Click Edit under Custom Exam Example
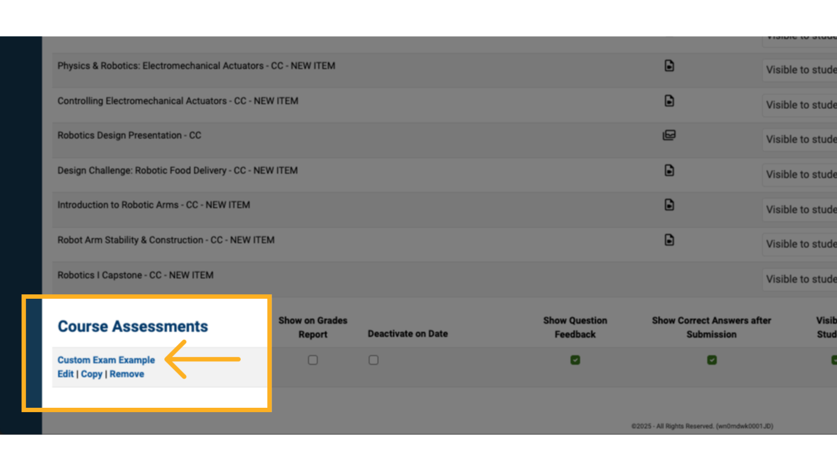 pos(65,374)
